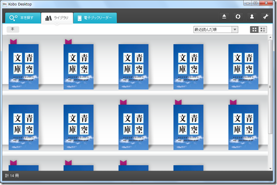Open the third book in top row
This screenshot has width=277, height=185.
coord(133,67)
